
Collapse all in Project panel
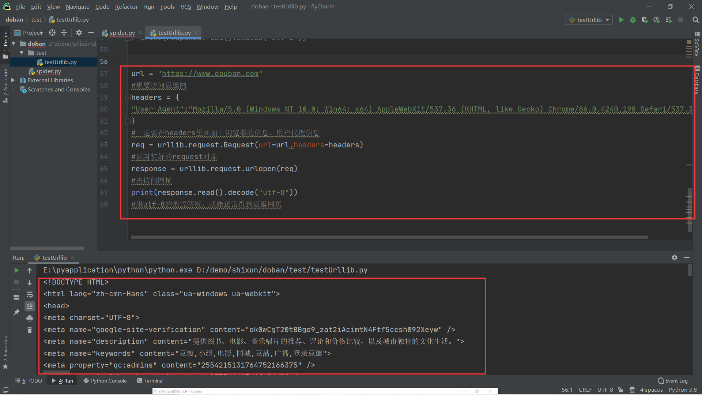[x=64, y=33]
